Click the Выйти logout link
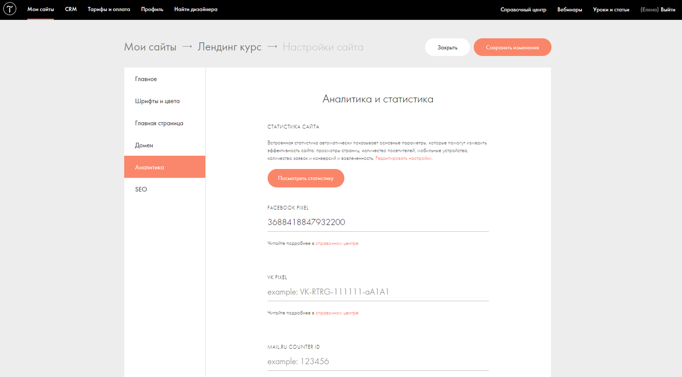 (668, 10)
